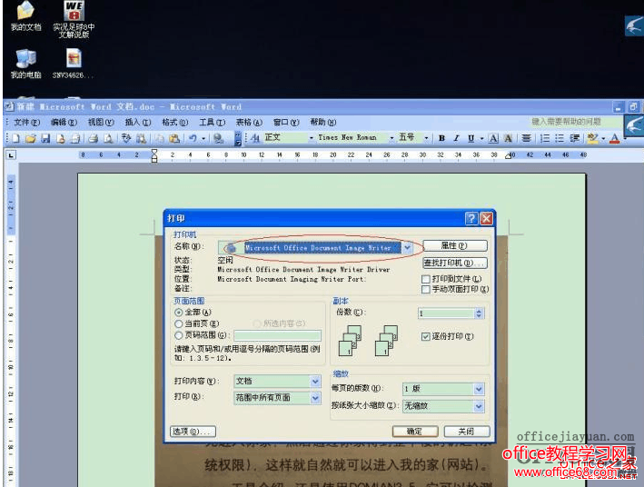Click the Open folder toolbar icon
This screenshot has width=644, height=487.
click(30, 138)
